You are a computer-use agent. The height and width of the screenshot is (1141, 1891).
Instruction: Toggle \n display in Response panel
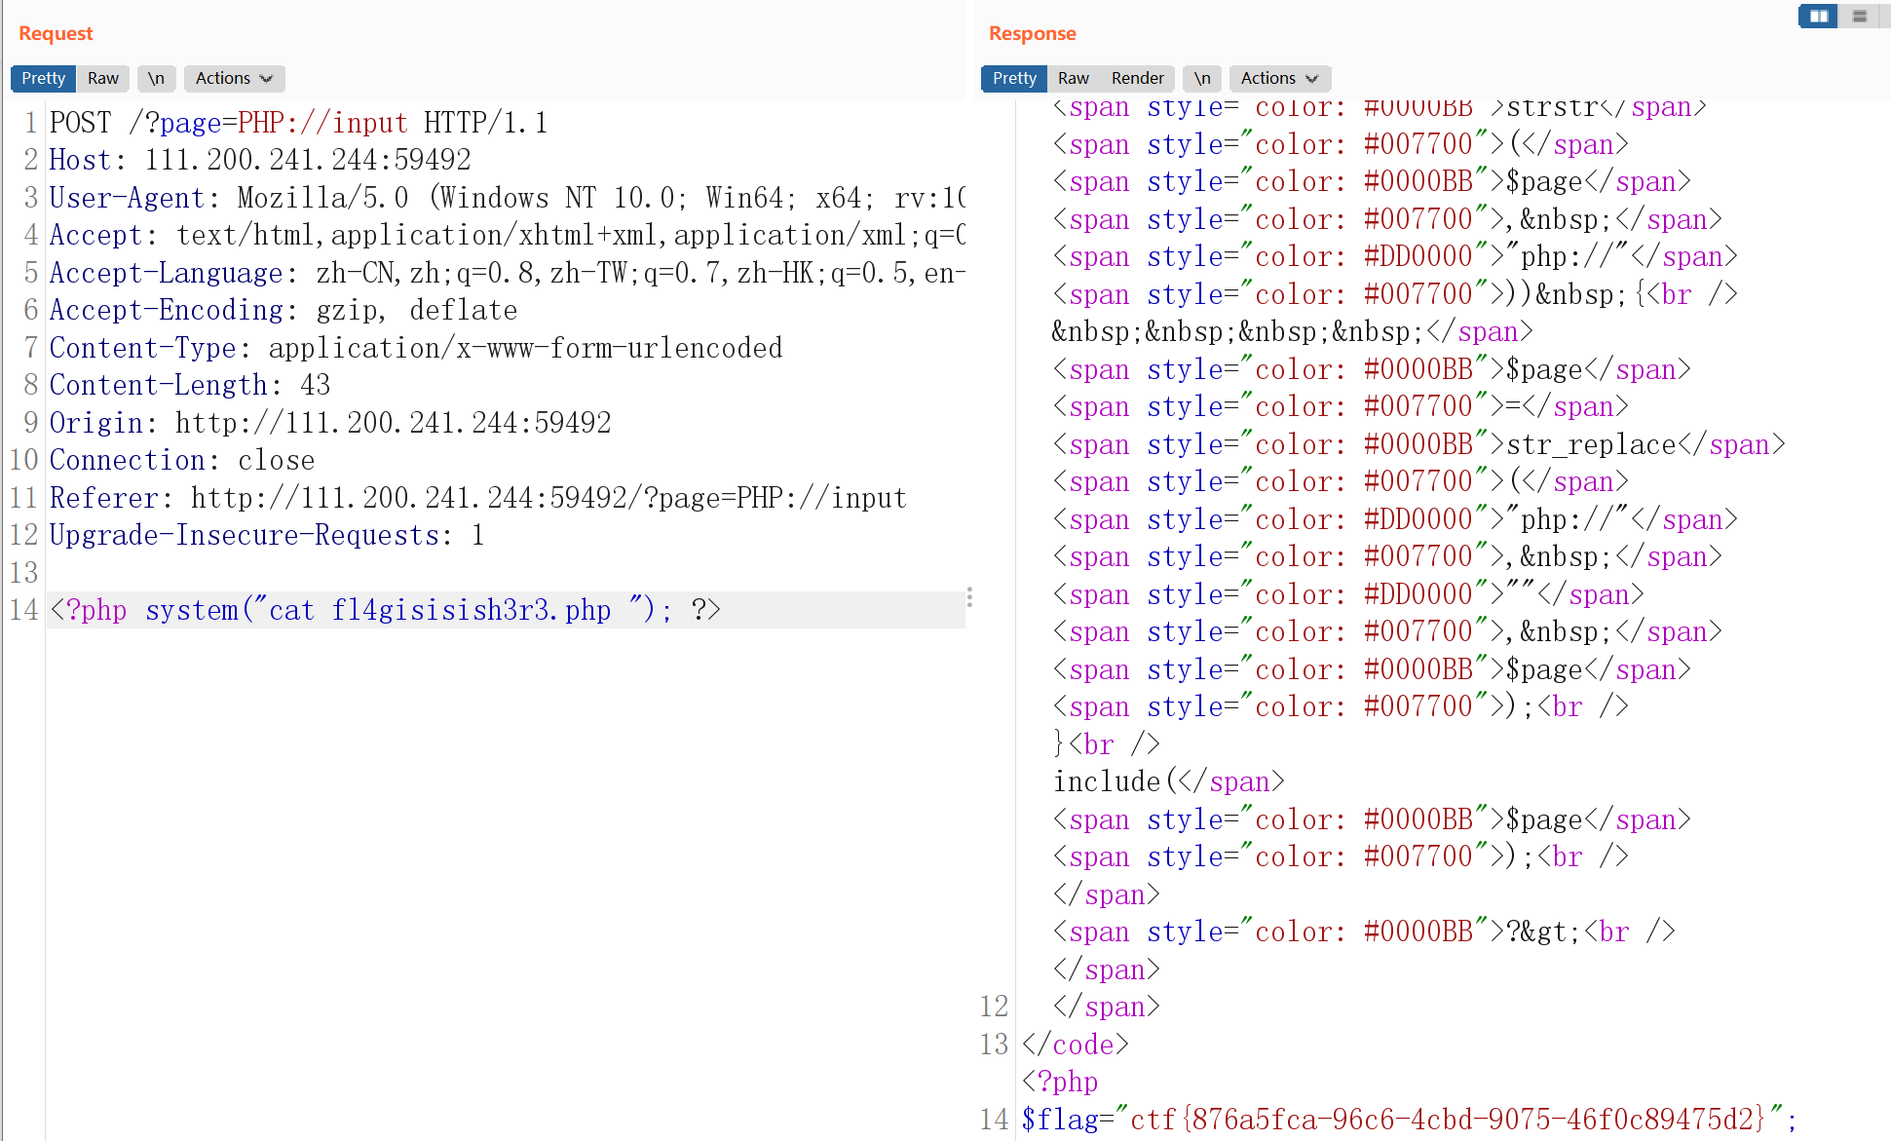[x=1202, y=78]
